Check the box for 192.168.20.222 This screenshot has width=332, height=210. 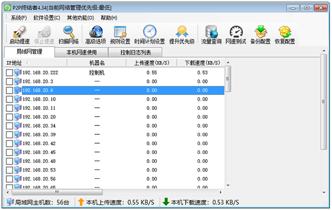click(9, 73)
